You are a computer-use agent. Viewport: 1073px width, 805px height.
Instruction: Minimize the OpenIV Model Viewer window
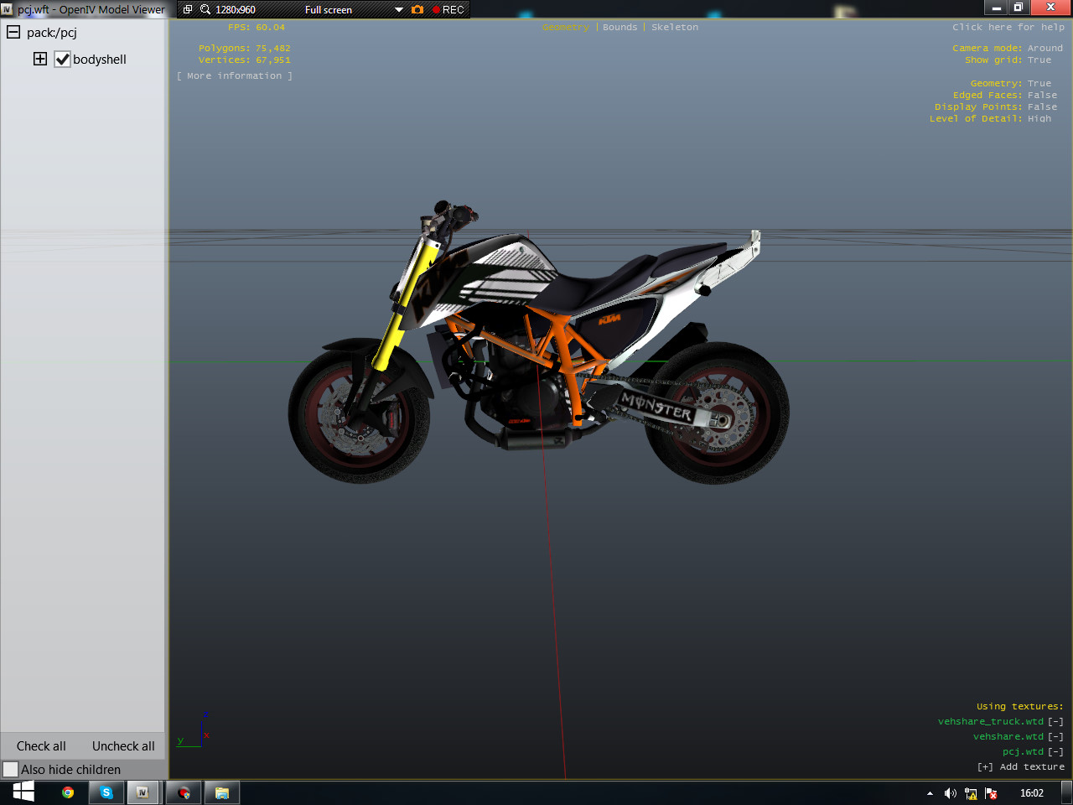pyautogui.click(x=996, y=8)
